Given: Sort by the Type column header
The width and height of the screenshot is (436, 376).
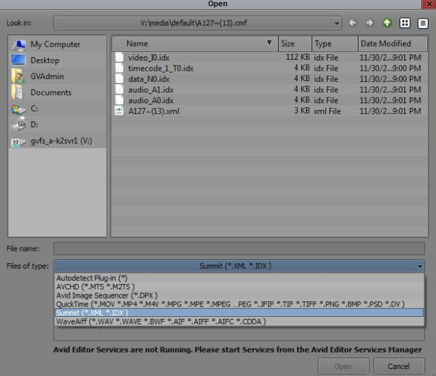Looking at the screenshot, I should coord(335,43).
